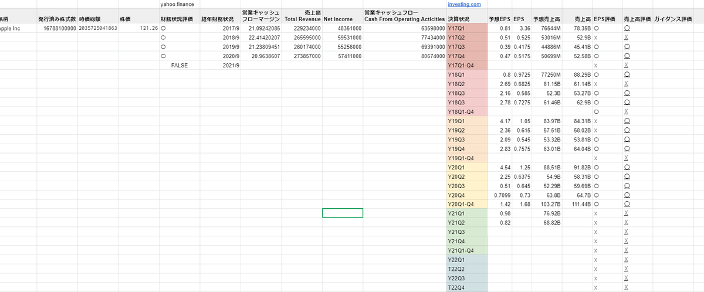The width and height of the screenshot is (704, 292).
Task: Select the Y20Q4 quarter cell
Action: pyautogui.click(x=467, y=195)
